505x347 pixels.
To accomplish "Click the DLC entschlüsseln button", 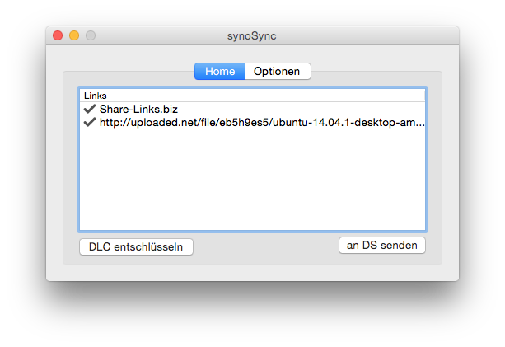I will pyautogui.click(x=136, y=246).
